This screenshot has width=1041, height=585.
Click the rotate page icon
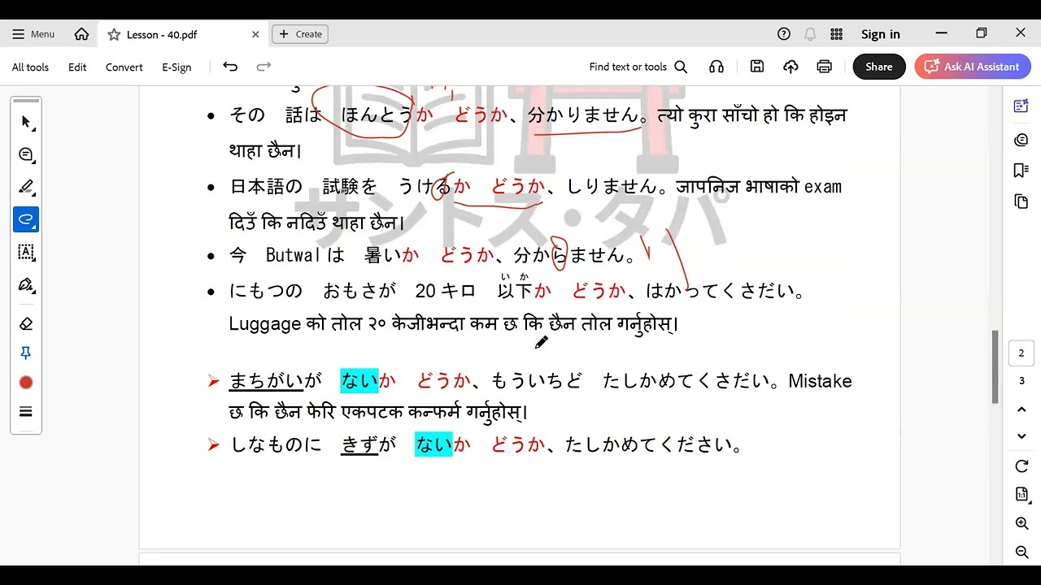click(x=1022, y=466)
